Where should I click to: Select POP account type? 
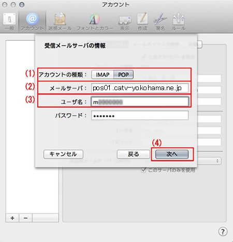click(123, 75)
